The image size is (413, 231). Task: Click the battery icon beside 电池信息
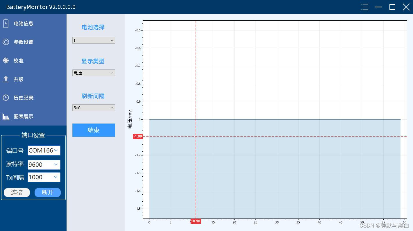(x=6, y=23)
